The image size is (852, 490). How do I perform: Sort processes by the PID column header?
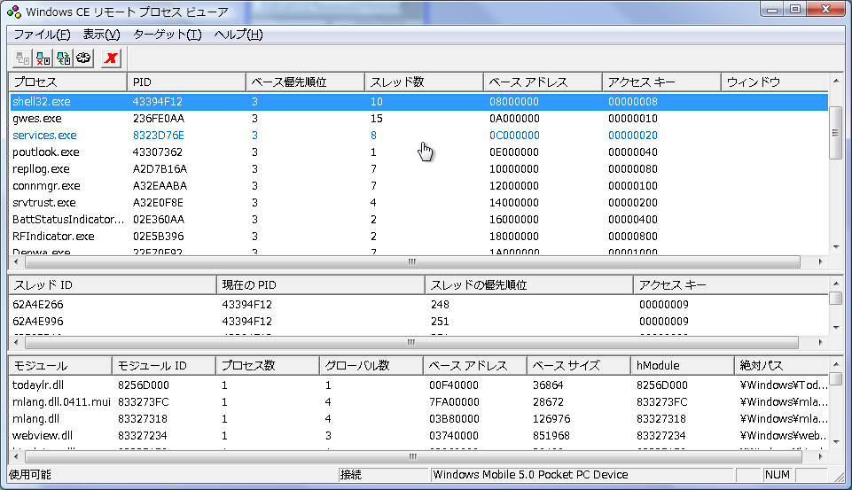(186, 82)
